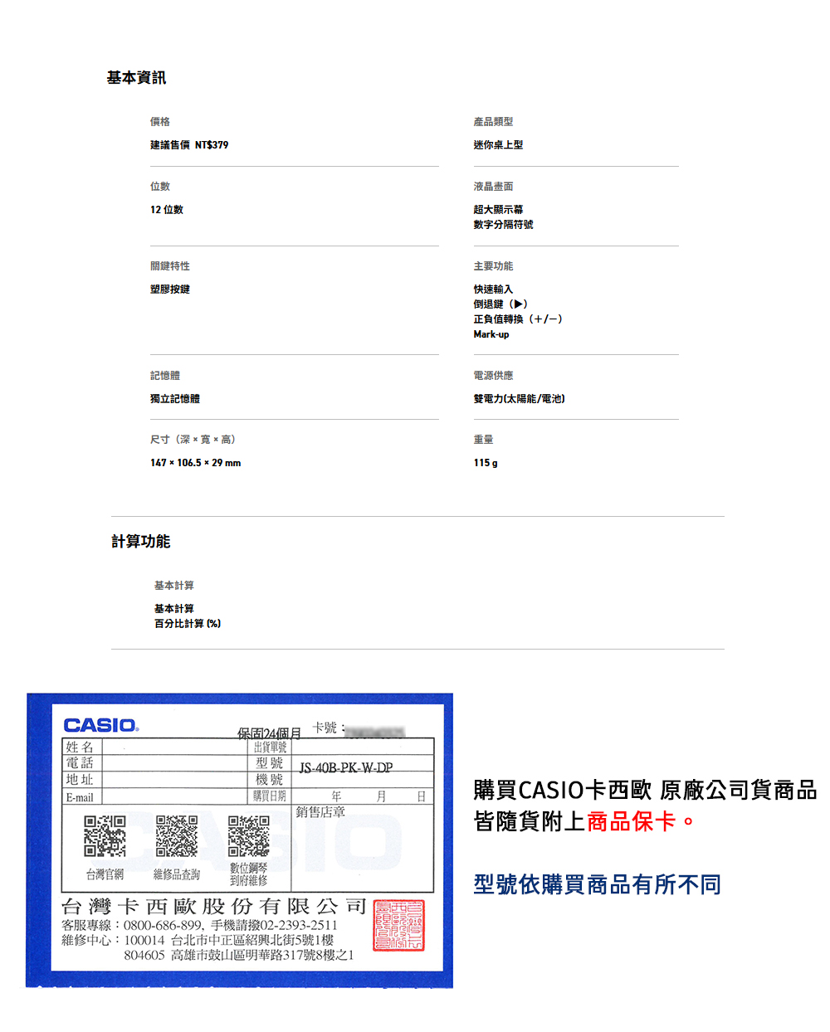This screenshot has width=830, height=1032.
Task: Click the warranty card image
Action: (240, 840)
